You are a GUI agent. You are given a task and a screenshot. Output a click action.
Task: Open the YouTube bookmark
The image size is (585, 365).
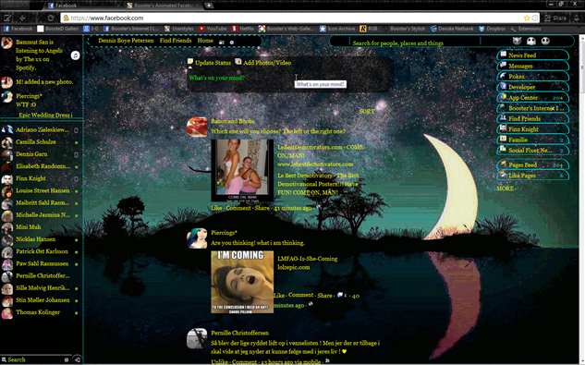(x=213, y=29)
